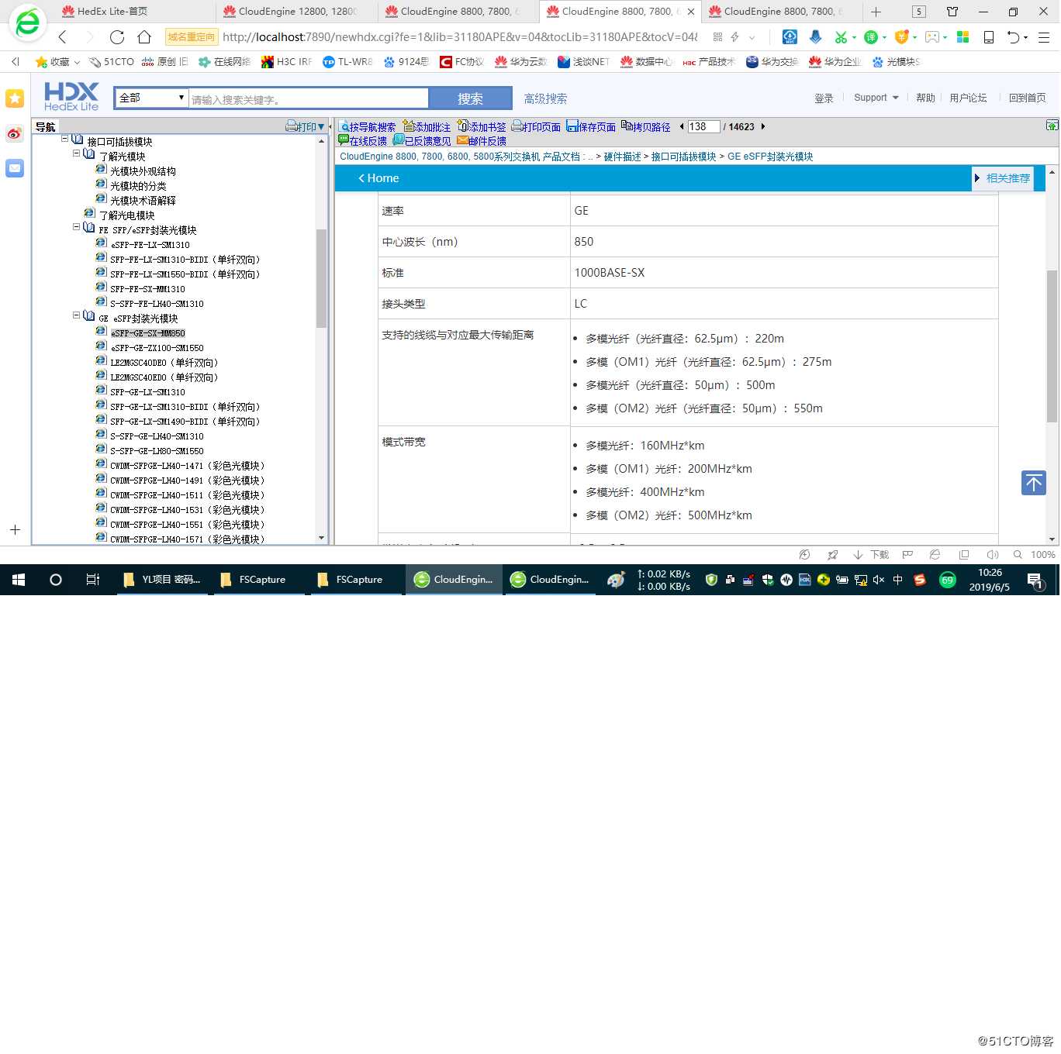Open the Support dropdown menu

click(x=876, y=98)
